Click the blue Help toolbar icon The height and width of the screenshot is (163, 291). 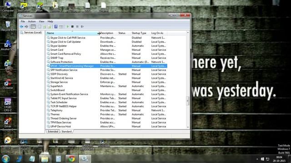(56, 27)
